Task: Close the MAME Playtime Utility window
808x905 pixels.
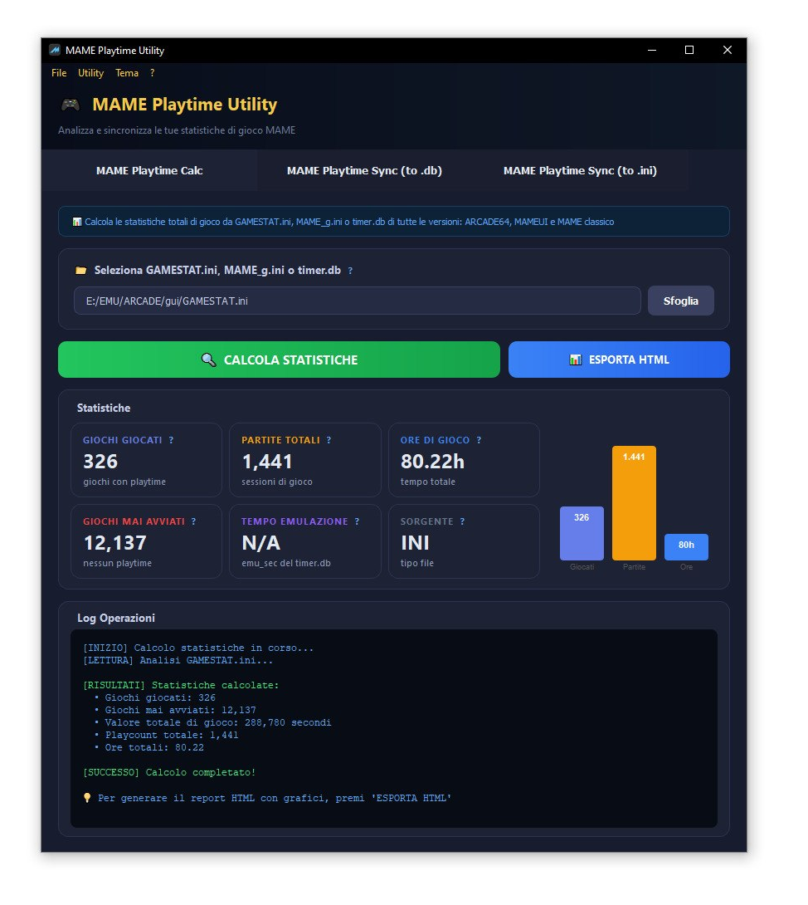Action: 728,50
